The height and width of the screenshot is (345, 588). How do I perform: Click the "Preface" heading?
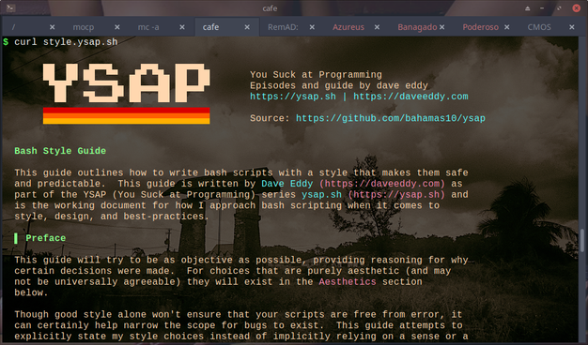click(45, 238)
